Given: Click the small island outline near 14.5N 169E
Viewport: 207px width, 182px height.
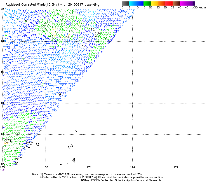Looking at the screenshot, I should tap(60, 94).
